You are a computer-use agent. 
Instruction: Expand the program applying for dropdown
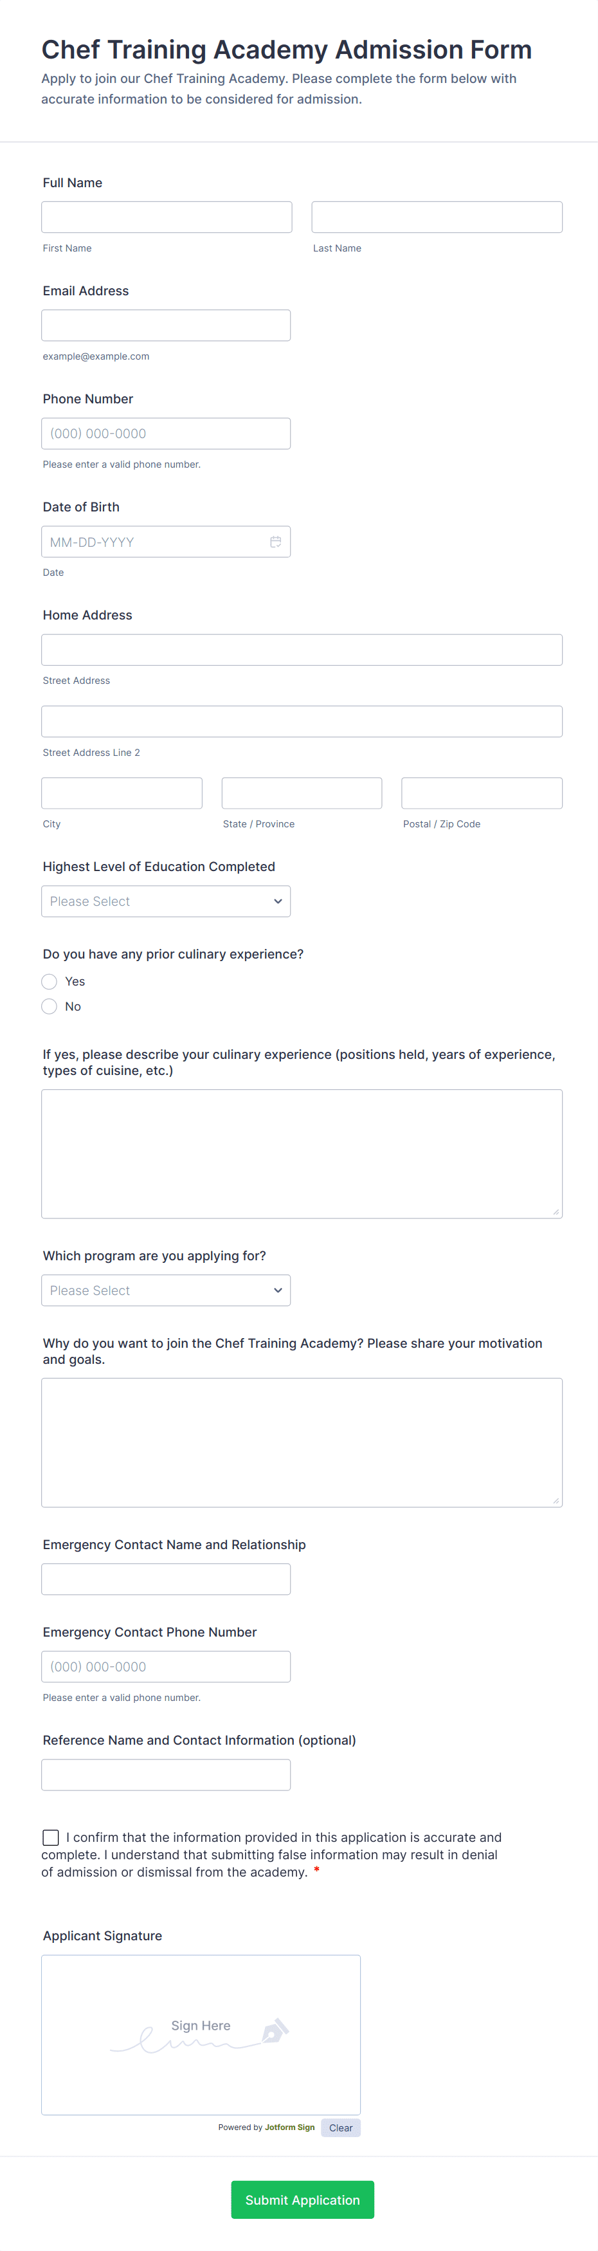pos(165,1290)
